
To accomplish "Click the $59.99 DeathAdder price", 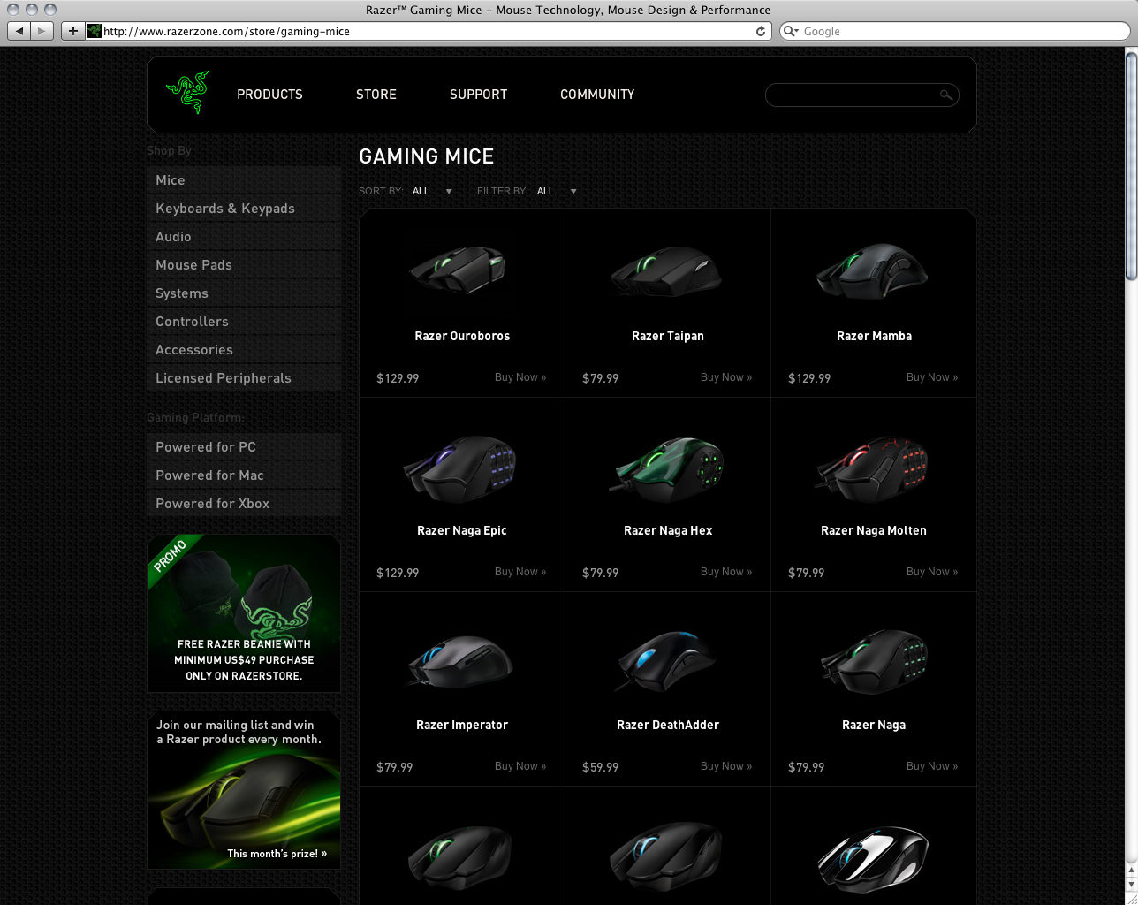I will [x=600, y=767].
